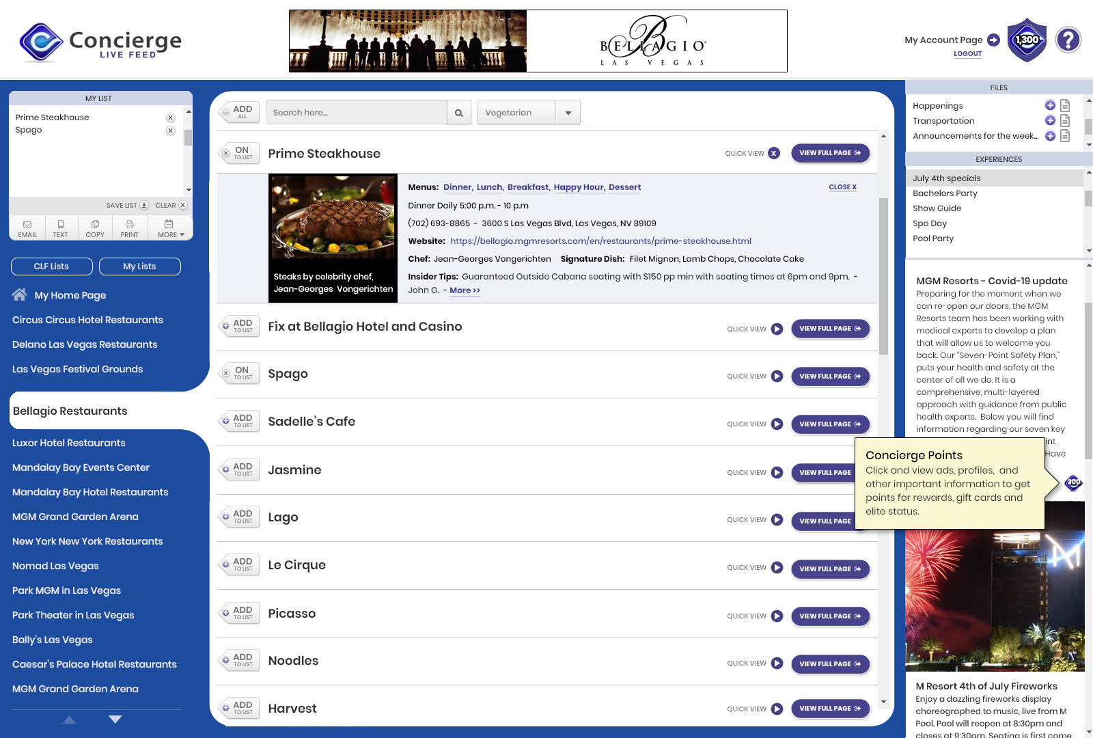Click My Account Page arrow icon
1093x738 pixels.
[x=994, y=40]
